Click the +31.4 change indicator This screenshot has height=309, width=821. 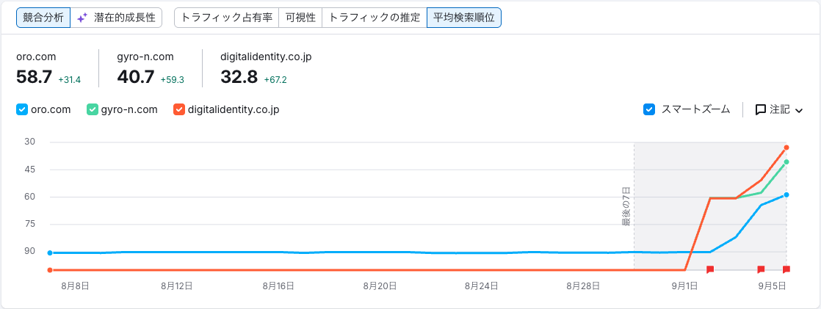(x=69, y=79)
